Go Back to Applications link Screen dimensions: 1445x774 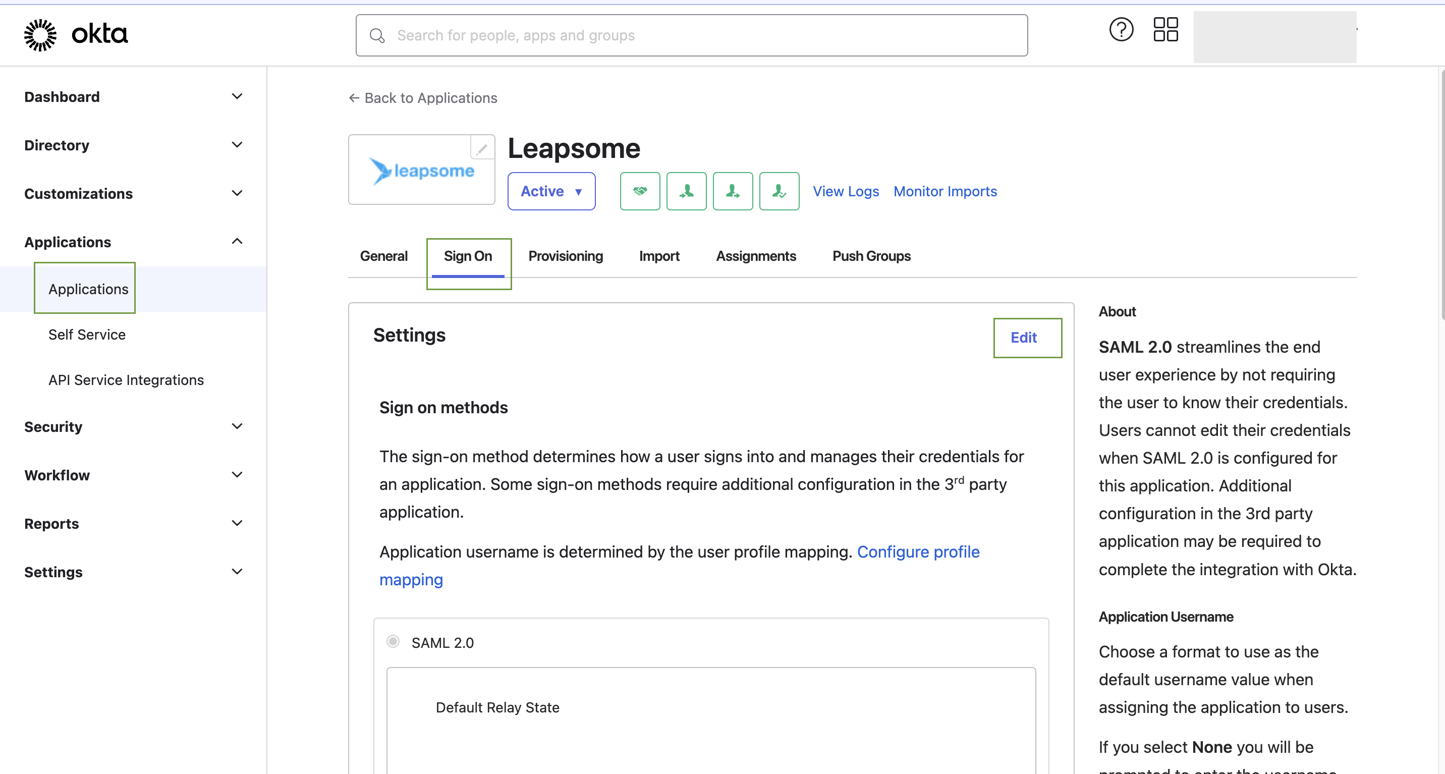423,98
